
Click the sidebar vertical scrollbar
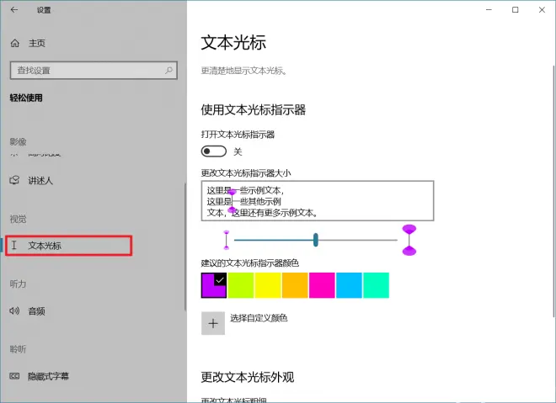[184, 247]
